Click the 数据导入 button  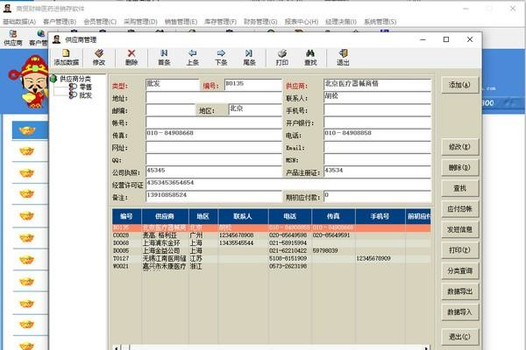tap(459, 312)
